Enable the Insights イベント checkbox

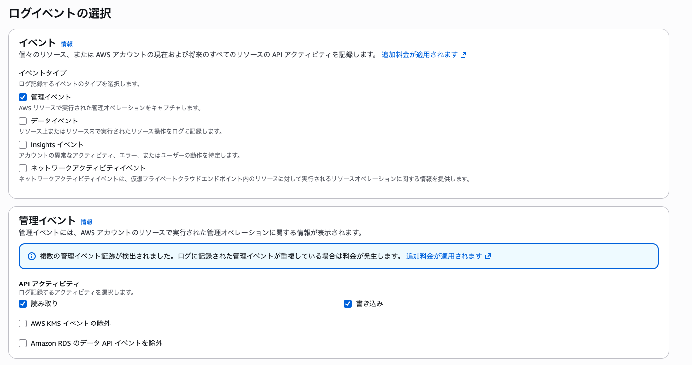pyautogui.click(x=22, y=144)
